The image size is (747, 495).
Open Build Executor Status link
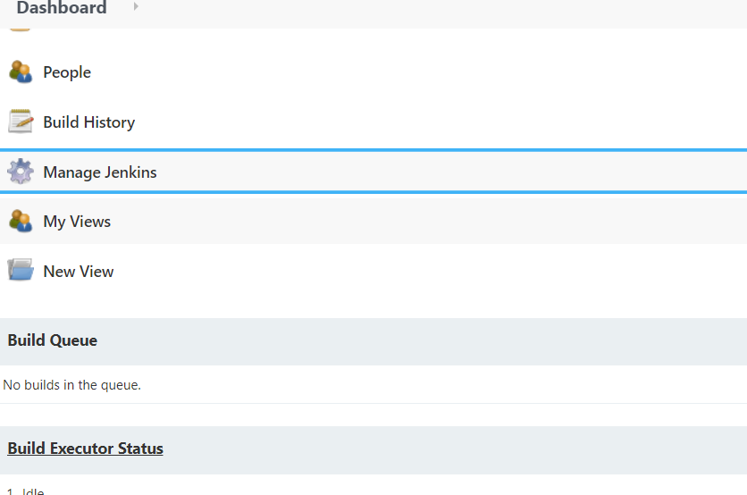click(x=85, y=449)
